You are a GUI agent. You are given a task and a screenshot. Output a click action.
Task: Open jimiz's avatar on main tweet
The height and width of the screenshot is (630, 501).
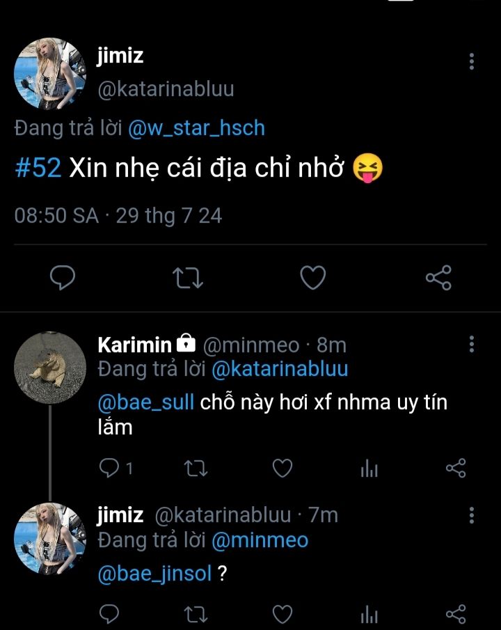[50, 73]
